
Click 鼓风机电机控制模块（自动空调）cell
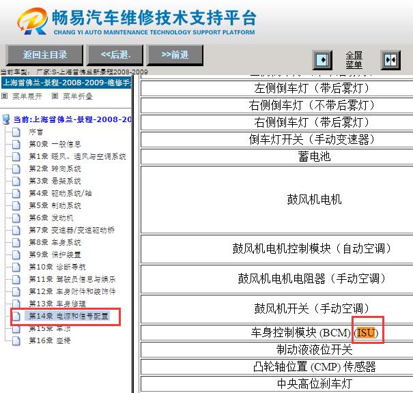pyautogui.click(x=277, y=249)
